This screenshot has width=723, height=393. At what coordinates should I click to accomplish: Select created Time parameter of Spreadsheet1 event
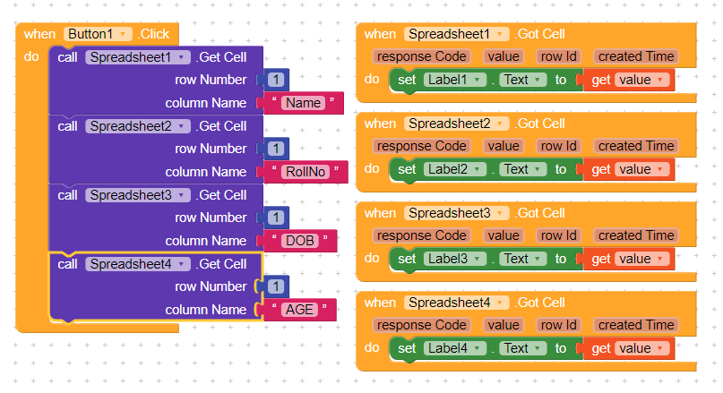coord(636,56)
